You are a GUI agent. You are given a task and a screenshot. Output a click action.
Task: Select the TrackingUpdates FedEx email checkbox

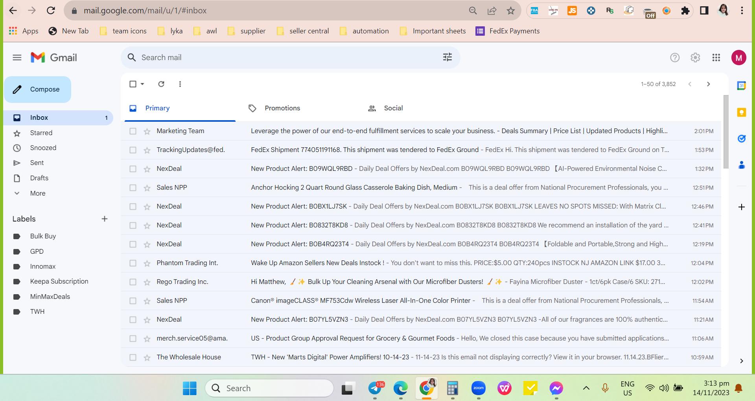[x=133, y=150]
